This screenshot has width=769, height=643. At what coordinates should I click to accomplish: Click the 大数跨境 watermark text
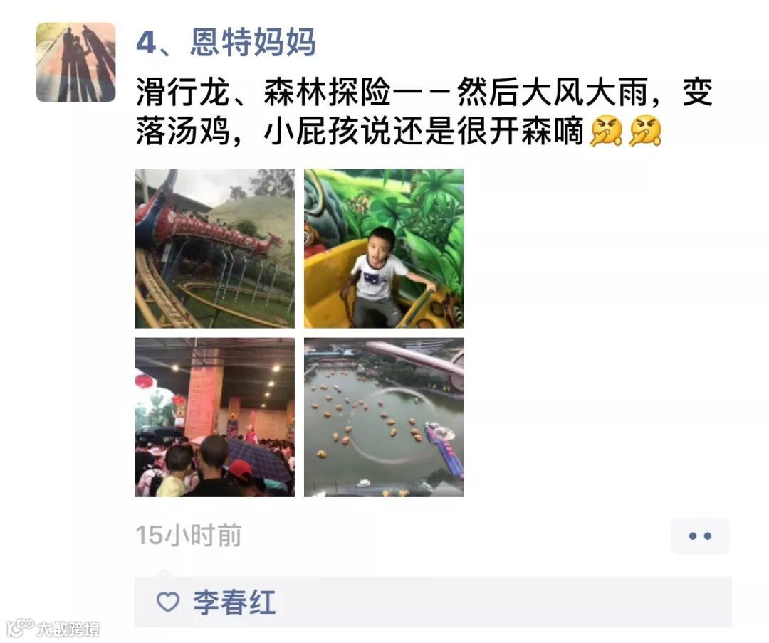pyautogui.click(x=68, y=629)
